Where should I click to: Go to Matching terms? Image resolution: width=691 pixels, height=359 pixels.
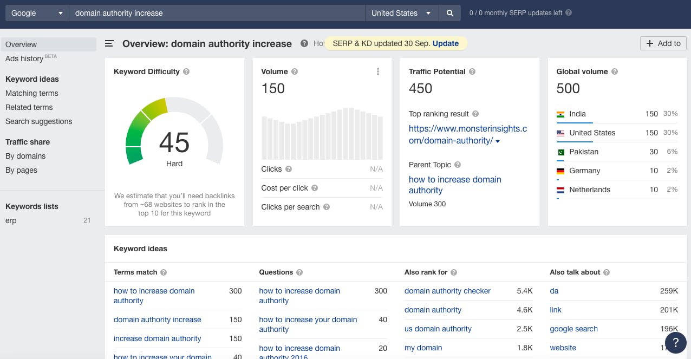point(32,93)
